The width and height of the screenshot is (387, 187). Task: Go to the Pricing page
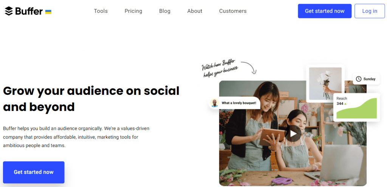pos(133,11)
